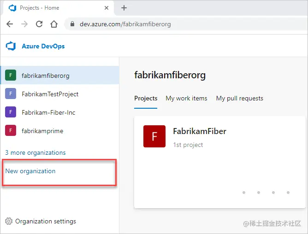Open the FabrikamFiber project title
This screenshot has width=308, height=234.
point(200,131)
